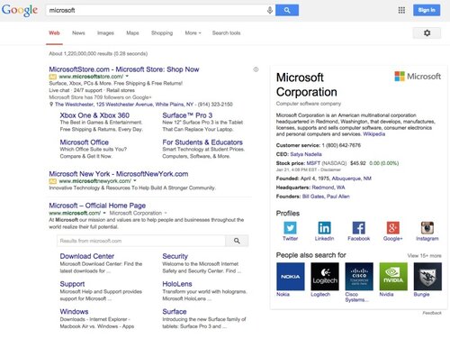Click the Sign in button
This screenshot has width=450, height=339.
427,10
